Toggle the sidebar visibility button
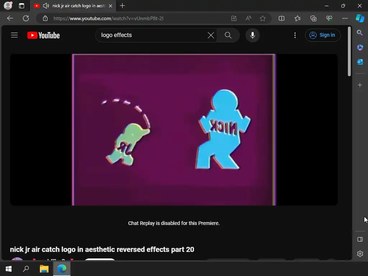Image resolution: width=368 pixels, height=276 pixels. click(360, 239)
